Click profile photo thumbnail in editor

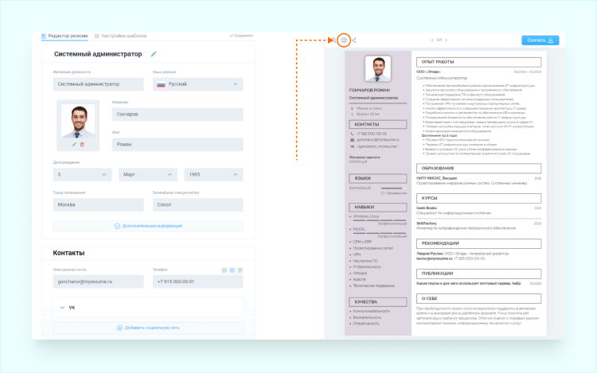tap(78, 122)
